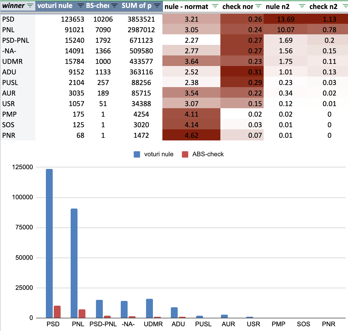Select the voturi nule header label

pyautogui.click(x=55, y=6)
